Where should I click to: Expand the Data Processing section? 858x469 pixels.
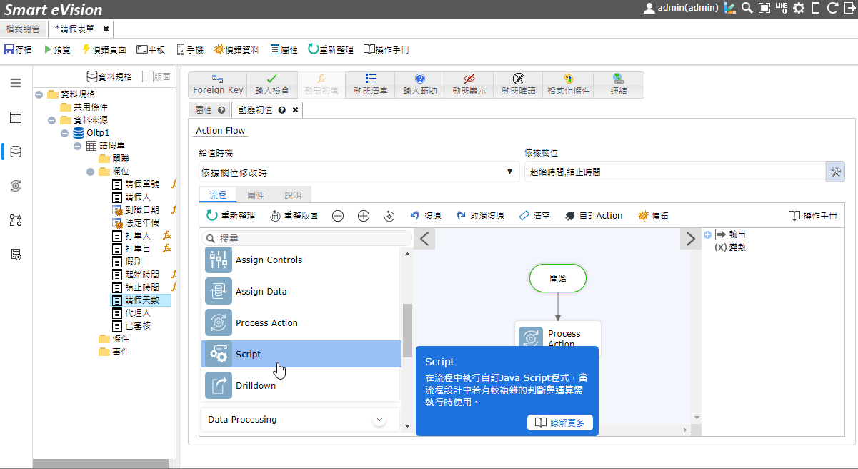pyautogui.click(x=379, y=420)
